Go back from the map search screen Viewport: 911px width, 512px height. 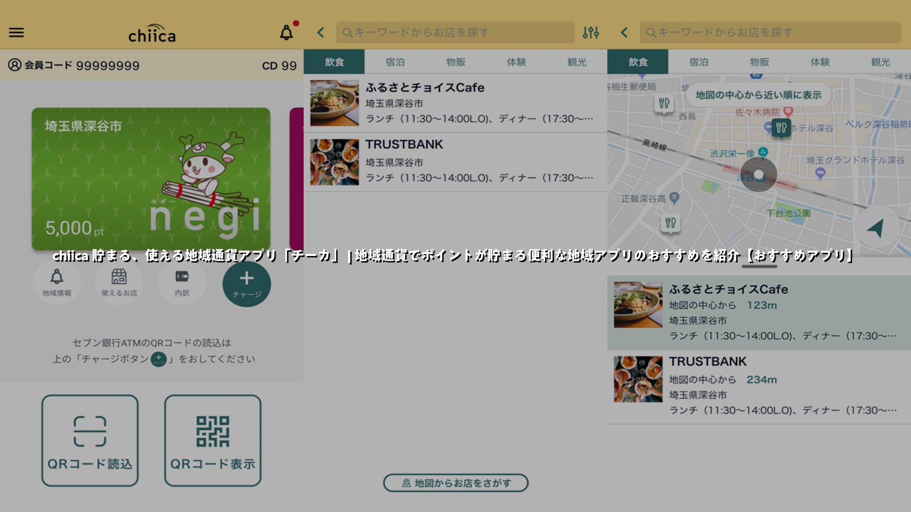pos(624,33)
